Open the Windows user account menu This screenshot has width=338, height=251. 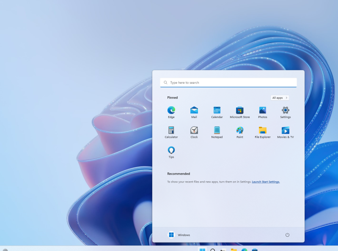[179, 235]
